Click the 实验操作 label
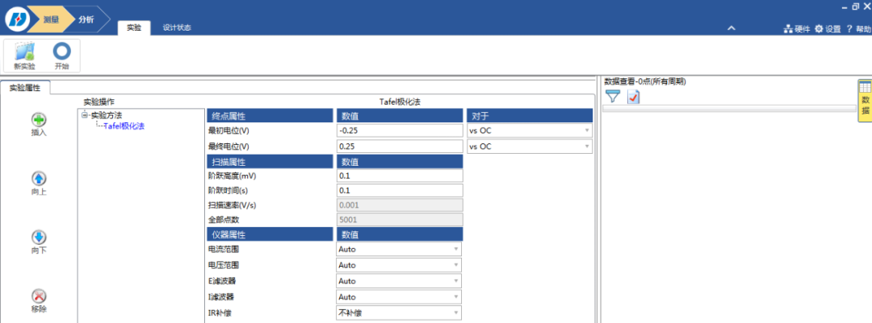 [x=99, y=102]
